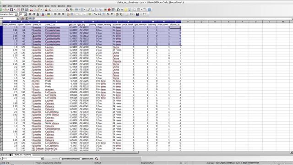The height and width of the screenshot is (165, 293).
Task: Open the Find text history dropdown
Action: 42,159
